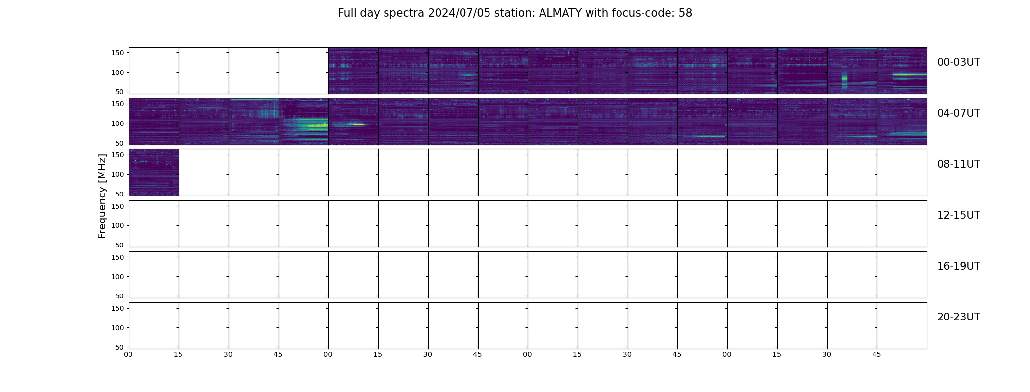Click the 150 tick of the 12-15UT row

pyautogui.click(x=118, y=206)
